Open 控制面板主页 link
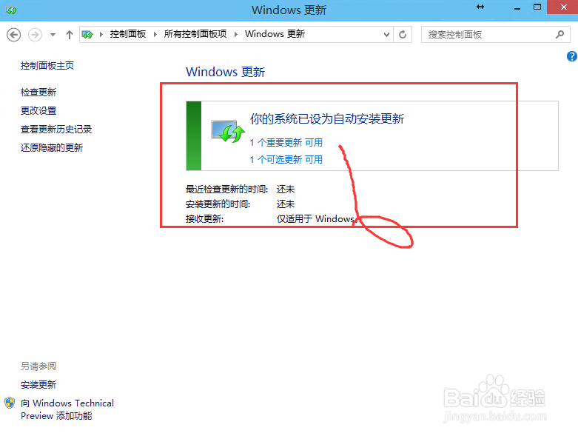 pyautogui.click(x=47, y=66)
